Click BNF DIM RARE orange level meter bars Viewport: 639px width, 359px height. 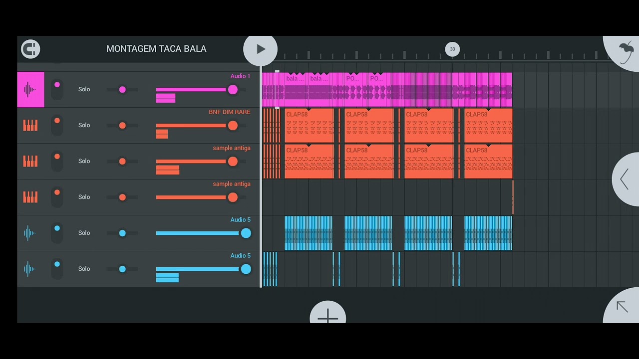162,134
